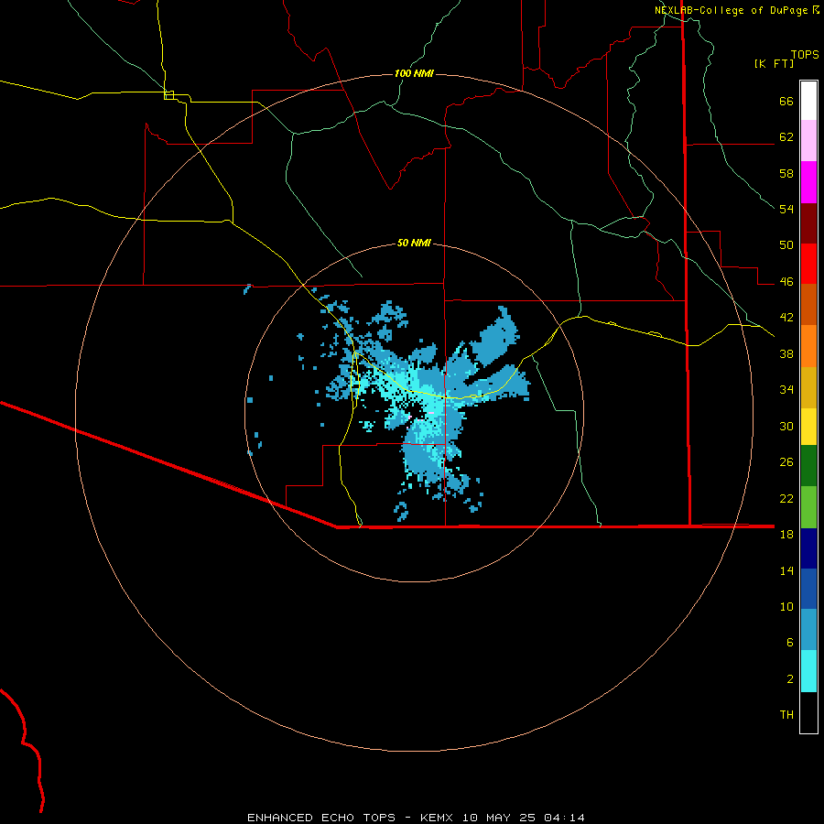Click the "50 NMI" range ring label
Image resolution: width=824 pixels, height=824 pixels.
(414, 243)
